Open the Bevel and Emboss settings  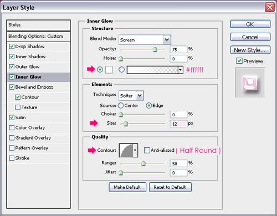(34, 87)
